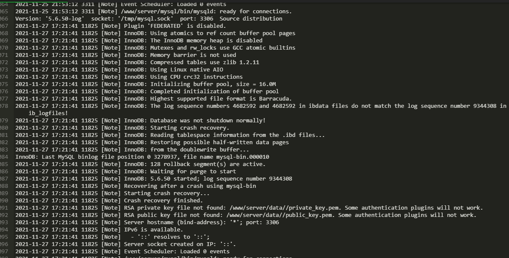This screenshot has width=509, height=258.
Task: Select the "IPv6 is available." log line
Action: [x=99, y=230]
